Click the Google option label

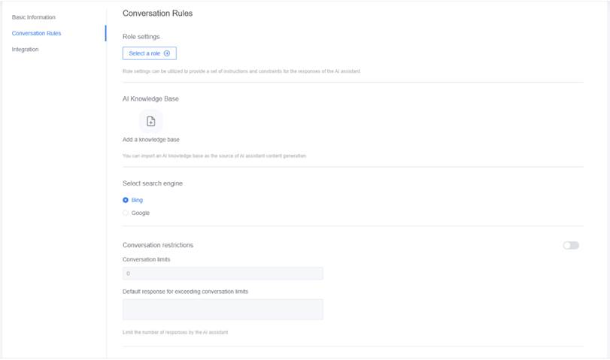coord(141,213)
